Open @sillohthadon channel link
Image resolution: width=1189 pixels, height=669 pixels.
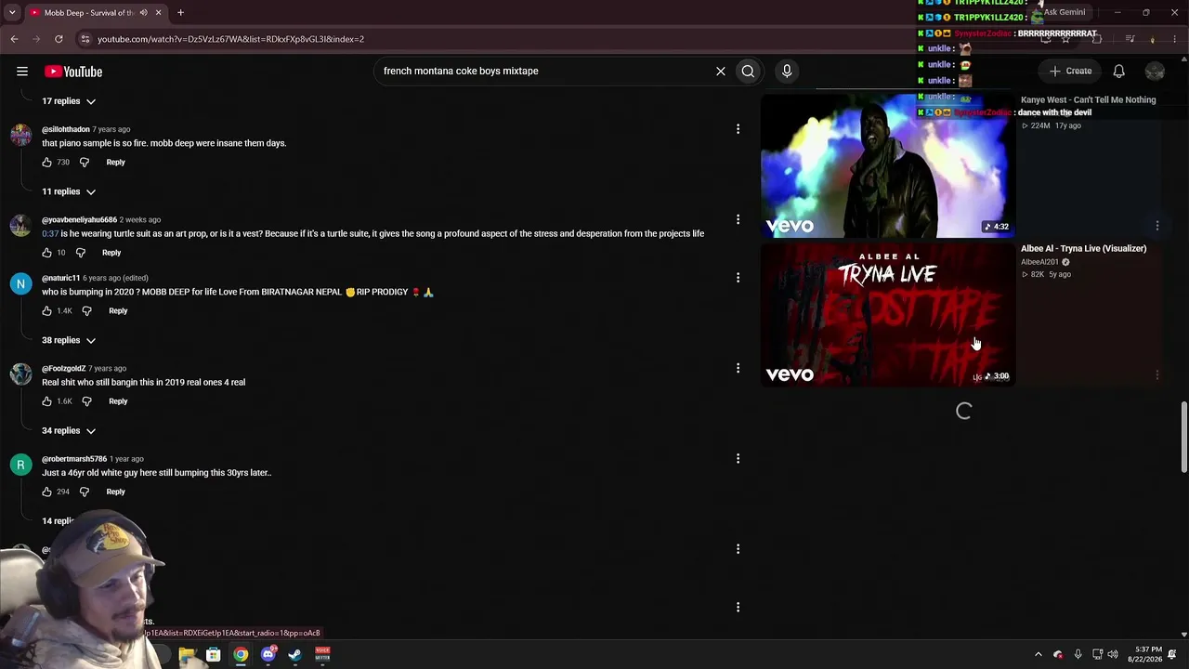pyautogui.click(x=66, y=129)
